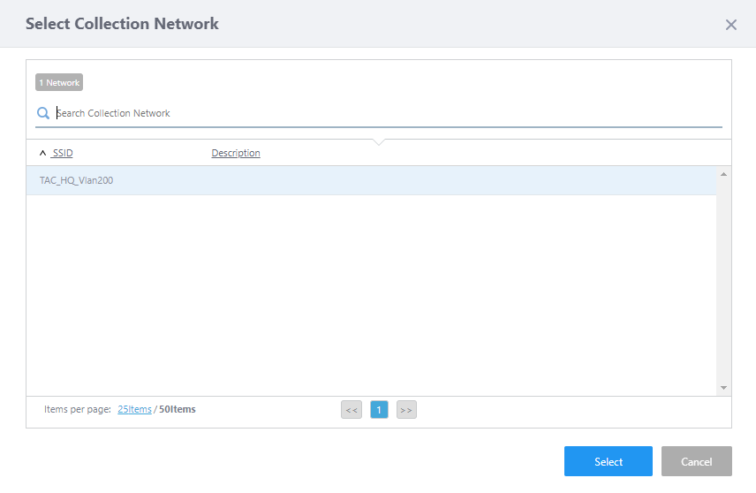Screen dimensions: 756x493
Task: Click the scrollbar up arrow
Action: tap(723, 174)
